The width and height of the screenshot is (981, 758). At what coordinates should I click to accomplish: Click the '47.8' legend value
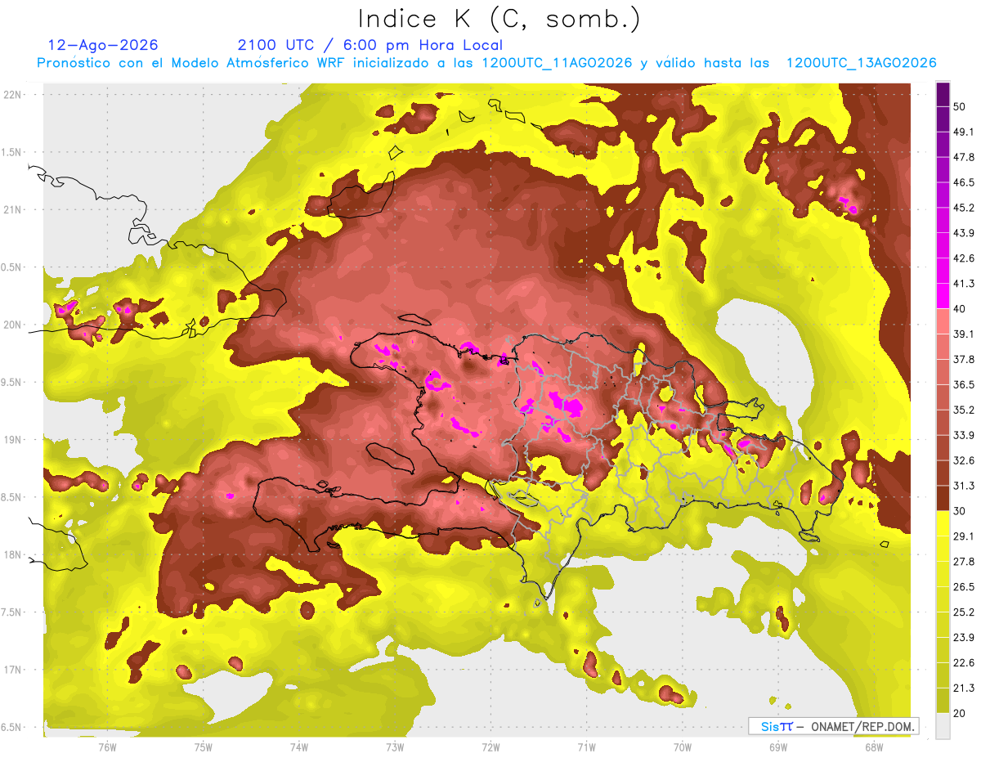[x=964, y=157]
